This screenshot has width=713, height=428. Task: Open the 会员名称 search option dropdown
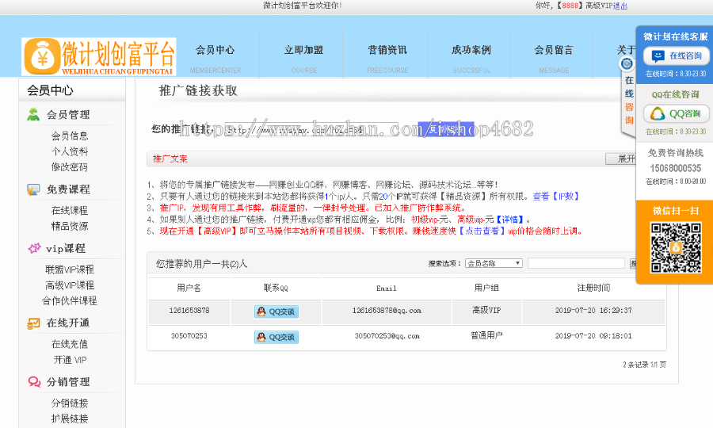coord(494,263)
